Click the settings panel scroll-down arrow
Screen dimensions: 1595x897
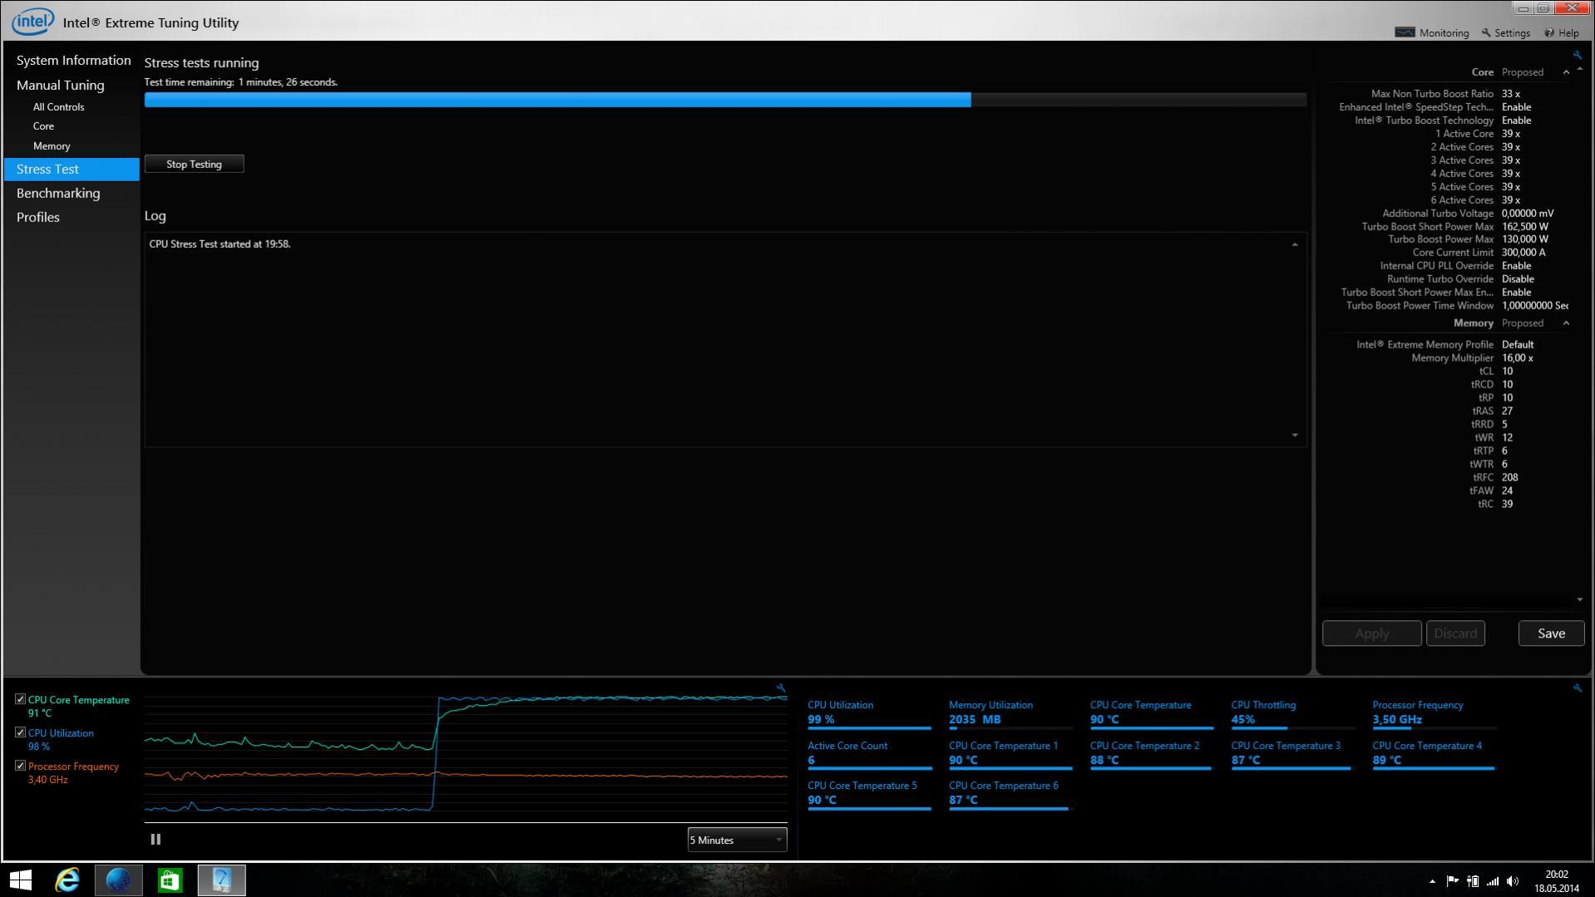click(1580, 599)
